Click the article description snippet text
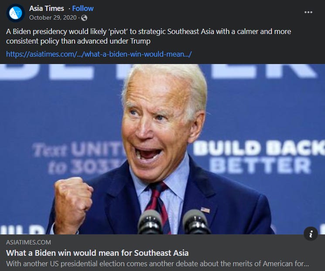Image resolution: width=325 pixels, height=271 pixels. 157,264
